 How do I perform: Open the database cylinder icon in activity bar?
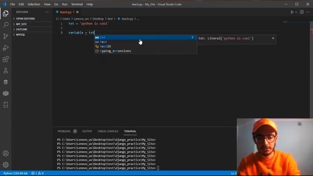[5, 82]
